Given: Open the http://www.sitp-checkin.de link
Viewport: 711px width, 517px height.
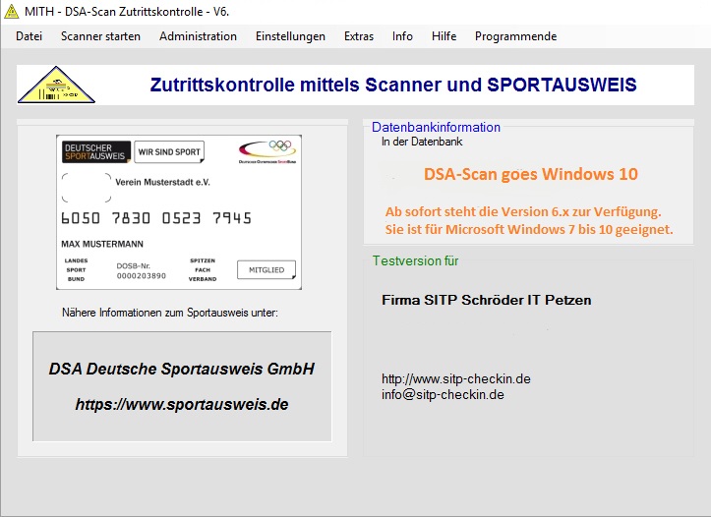Looking at the screenshot, I should click(456, 378).
